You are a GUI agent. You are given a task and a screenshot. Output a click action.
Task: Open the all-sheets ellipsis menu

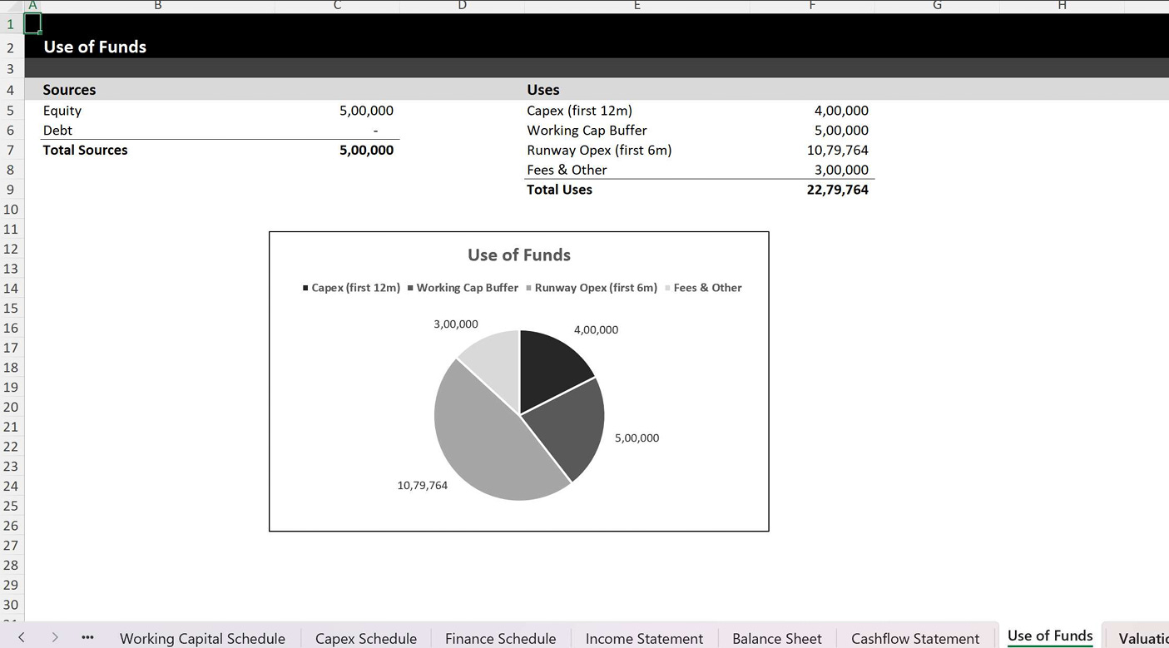87,638
